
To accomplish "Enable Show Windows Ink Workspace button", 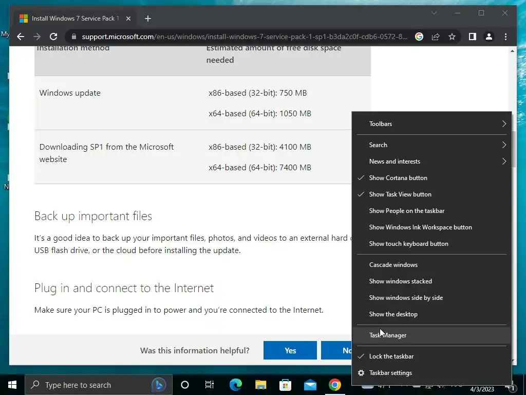I will point(431,227).
